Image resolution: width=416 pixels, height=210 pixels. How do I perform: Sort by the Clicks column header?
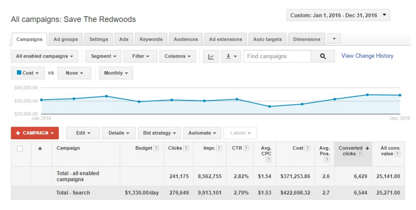pos(175,148)
